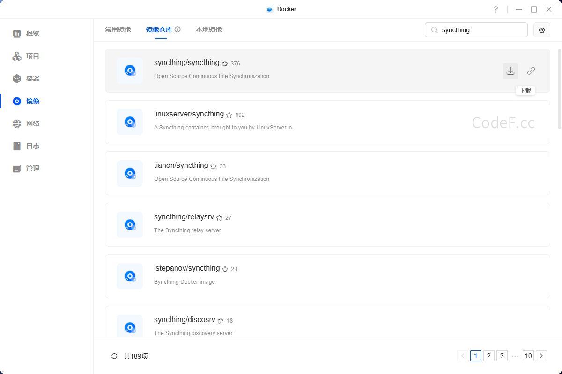562x374 pixels.
Task: Star the tianon/syncthing image
Action: point(214,166)
